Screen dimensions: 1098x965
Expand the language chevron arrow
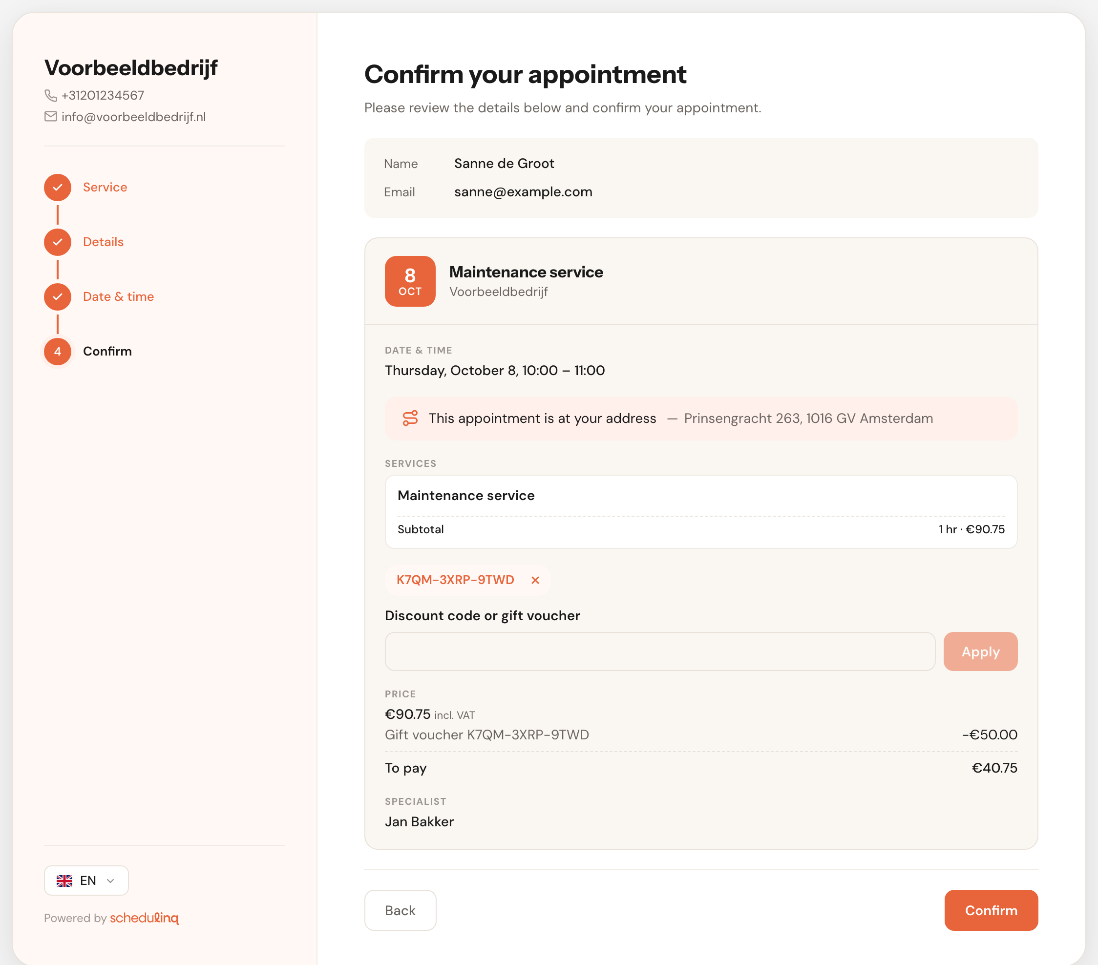click(111, 881)
